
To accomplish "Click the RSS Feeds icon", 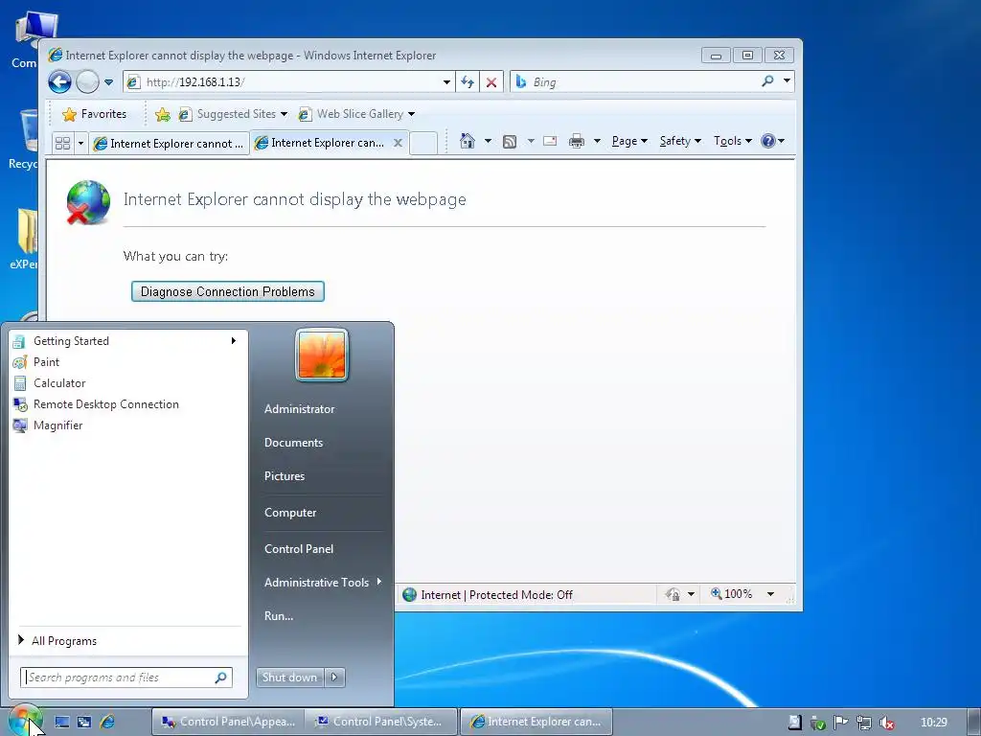I will click(510, 142).
